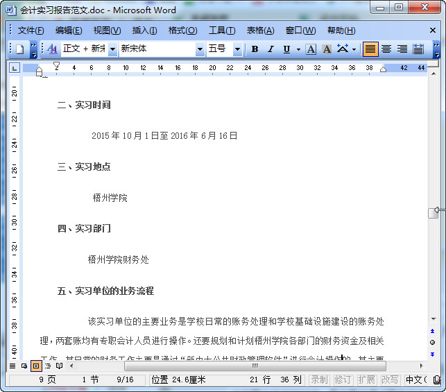The image size is (446, 392).
Task: Expand the Font size dropdown
Action: pyautogui.click(x=237, y=49)
